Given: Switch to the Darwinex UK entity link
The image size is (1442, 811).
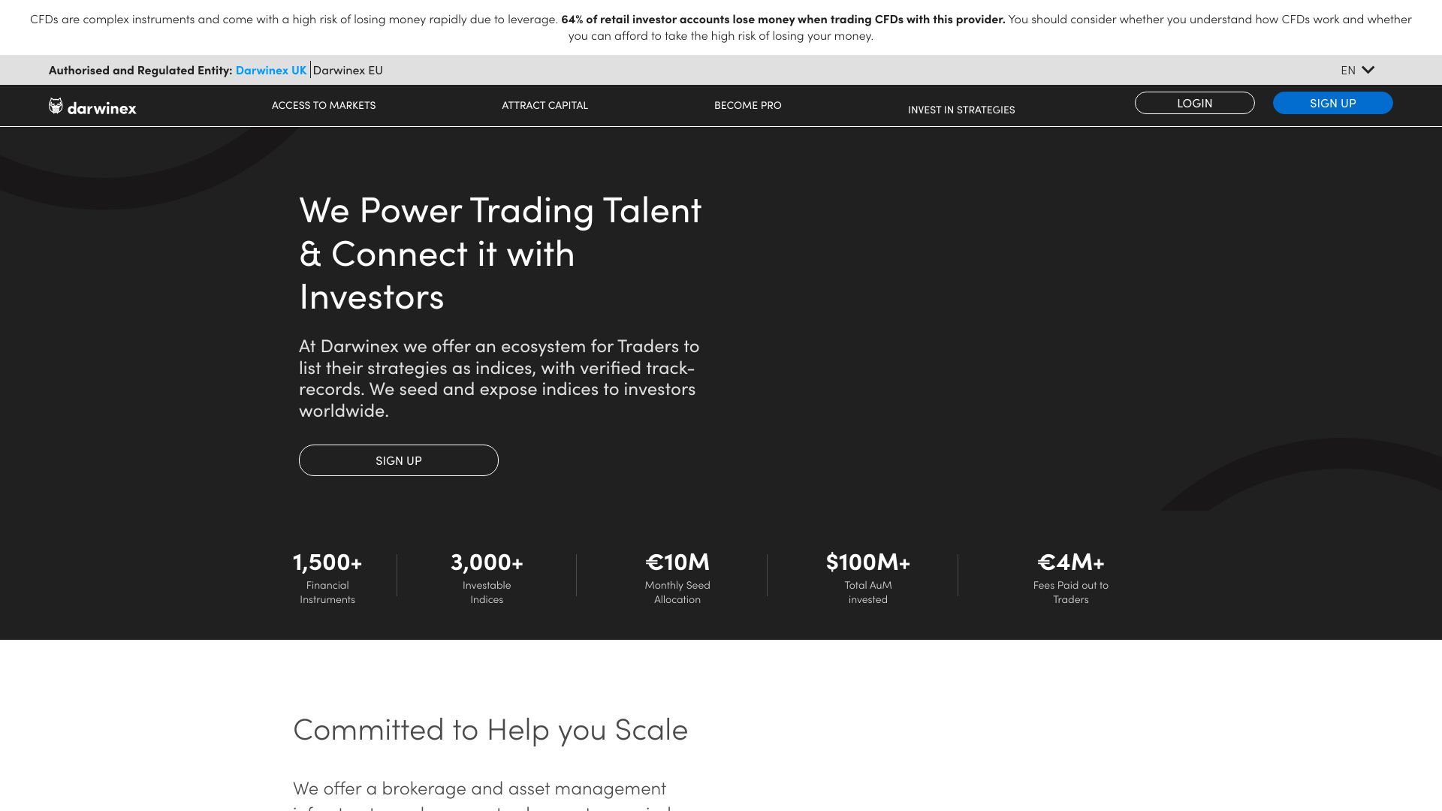Looking at the screenshot, I should tap(271, 70).
